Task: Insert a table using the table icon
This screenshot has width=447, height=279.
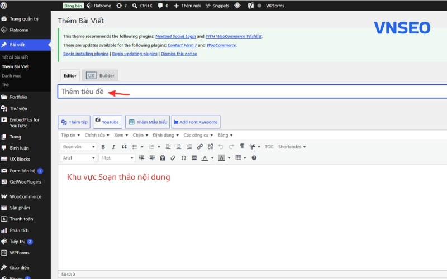Action: tap(239, 157)
